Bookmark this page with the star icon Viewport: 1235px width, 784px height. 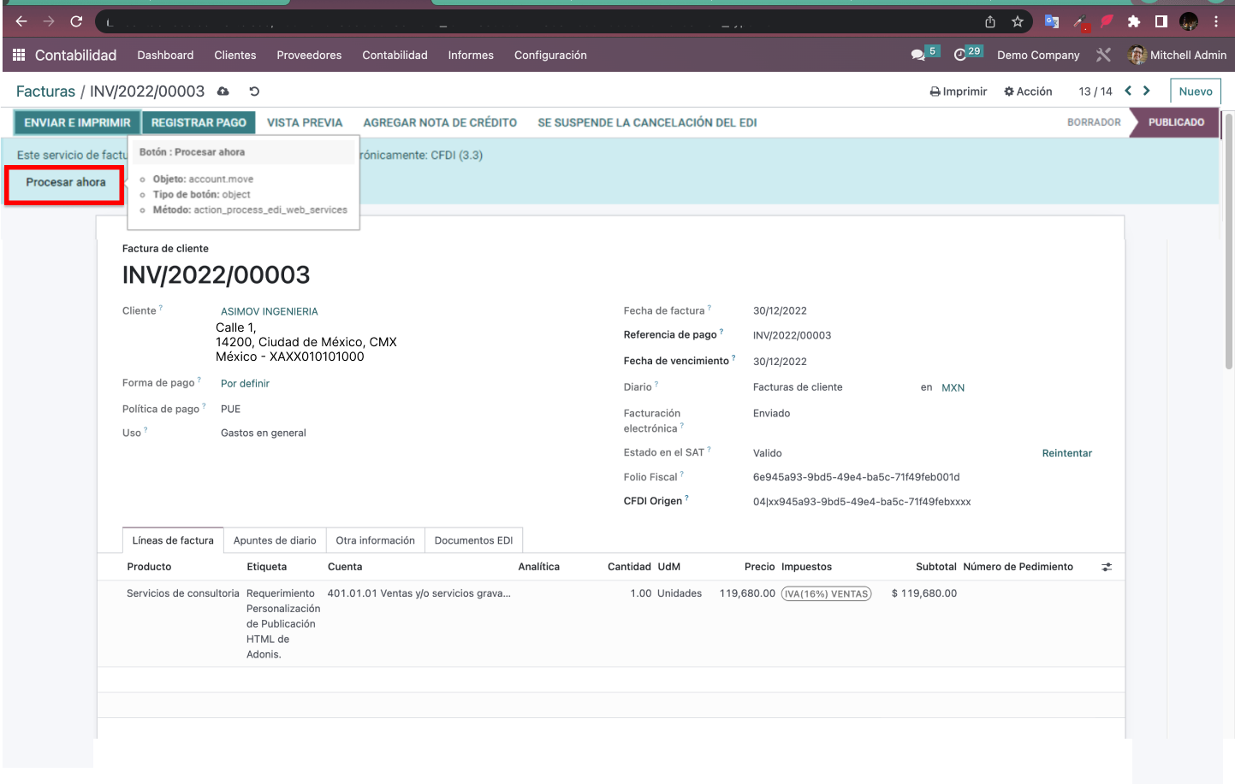pyautogui.click(x=1018, y=21)
